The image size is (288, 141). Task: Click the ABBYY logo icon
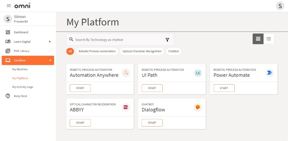(126, 107)
